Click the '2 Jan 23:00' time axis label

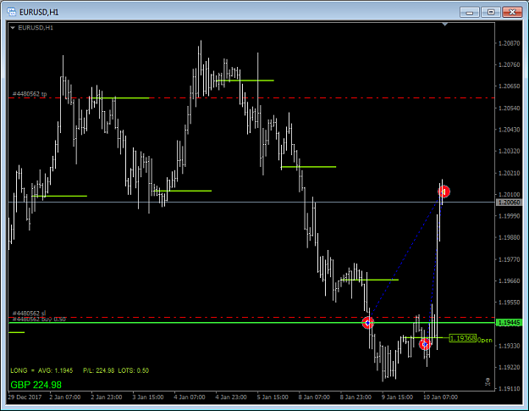click(x=107, y=397)
